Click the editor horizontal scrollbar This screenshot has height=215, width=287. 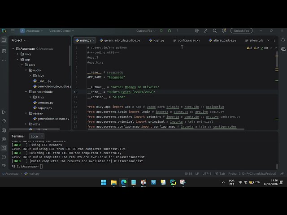(x=166, y=129)
